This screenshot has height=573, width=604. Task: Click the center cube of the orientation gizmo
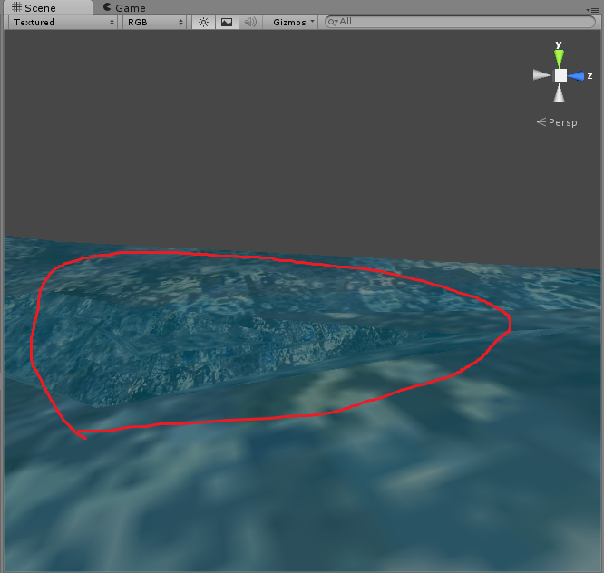tap(560, 75)
